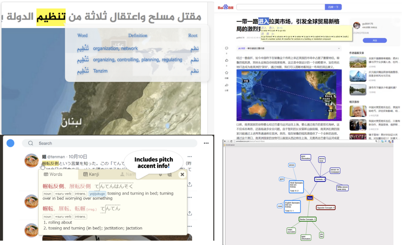Open the 全国千强镇榜单揭晓 article thumbnail
Image resolution: width=410 pixels, height=245 pixels.
click(x=358, y=62)
